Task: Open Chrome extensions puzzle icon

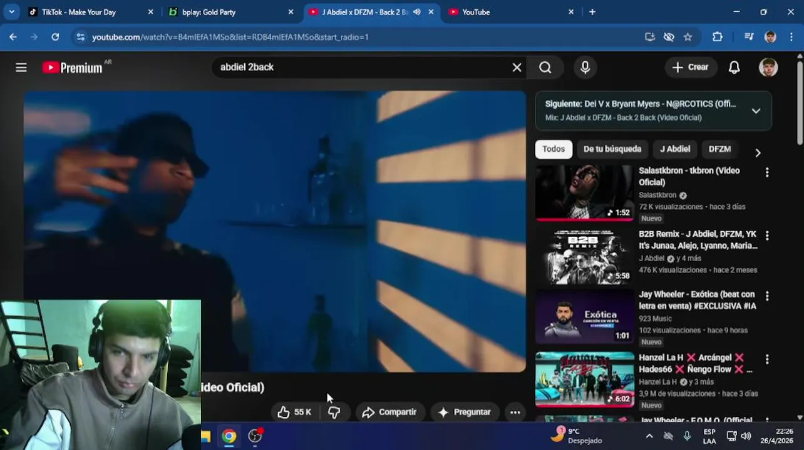Action: (718, 37)
